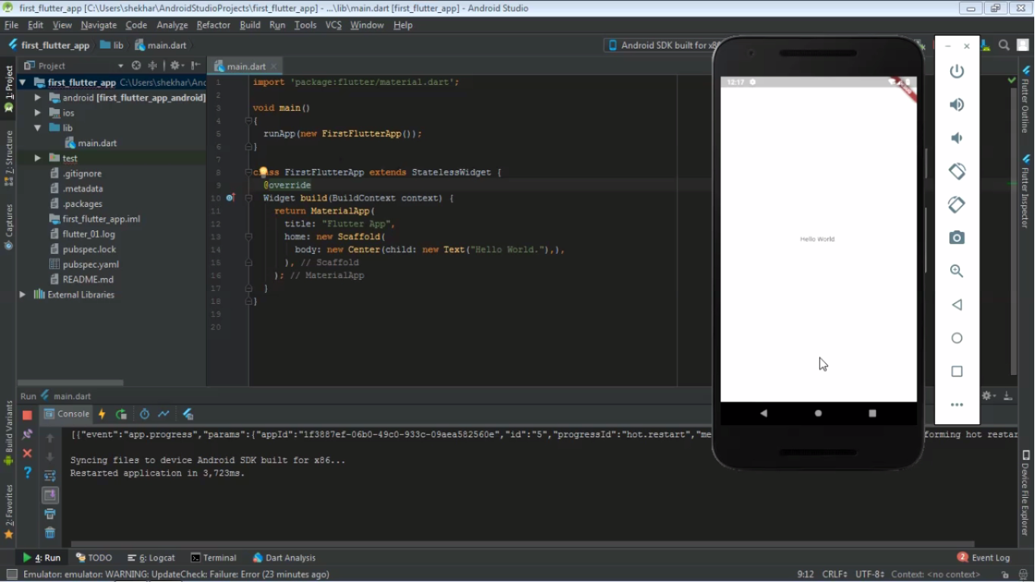Collapse the first_flutter_app project tree

point(21,82)
